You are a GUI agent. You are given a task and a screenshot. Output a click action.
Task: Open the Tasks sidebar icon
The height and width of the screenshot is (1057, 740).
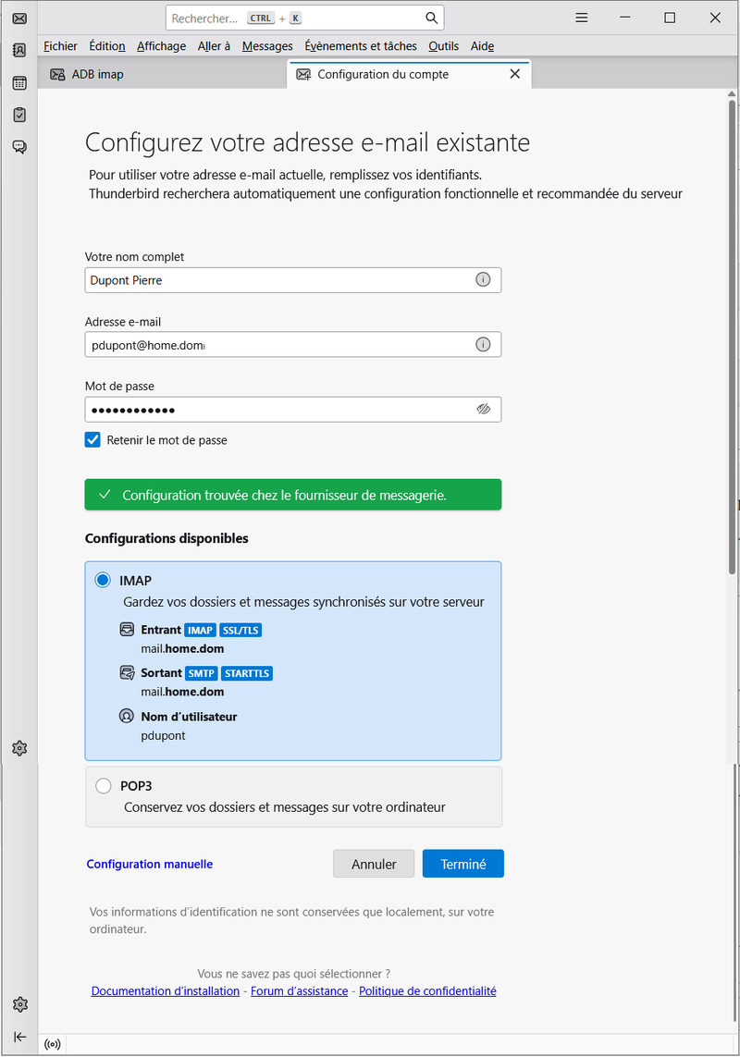coord(19,115)
